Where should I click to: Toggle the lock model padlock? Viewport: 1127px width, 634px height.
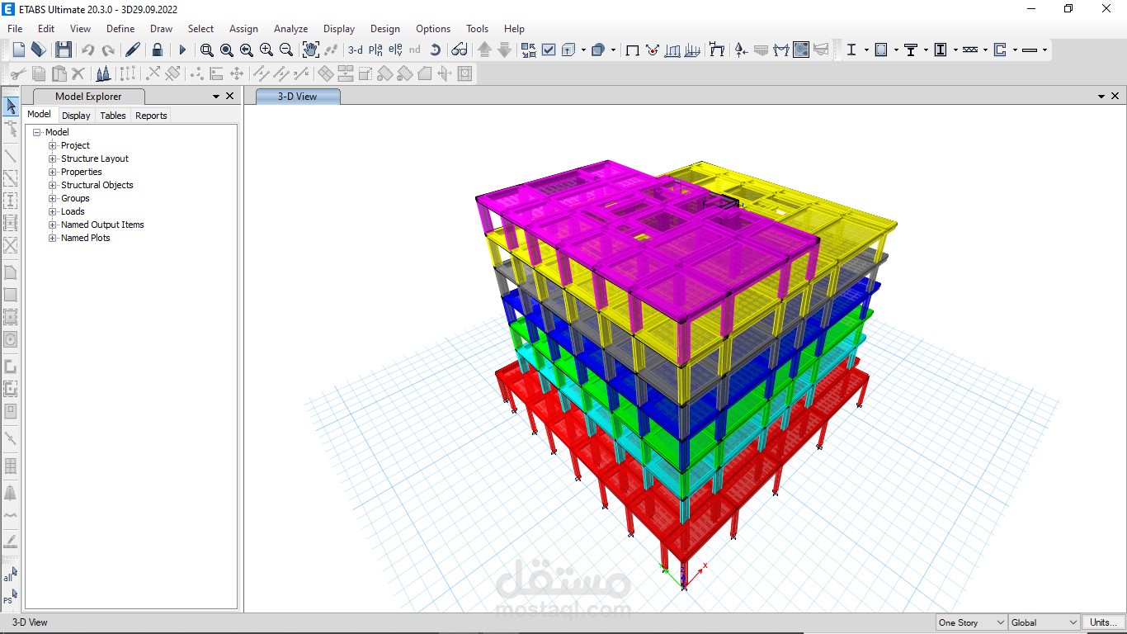coord(158,50)
